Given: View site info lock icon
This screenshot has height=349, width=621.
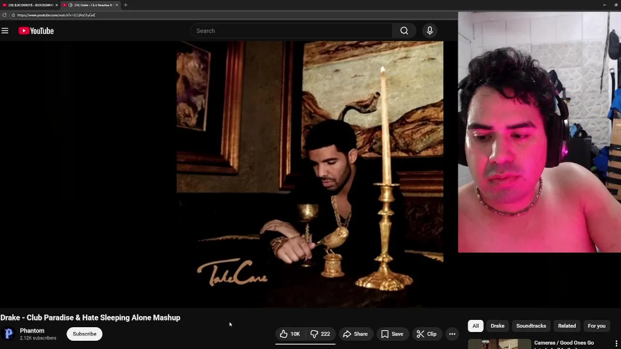Looking at the screenshot, I should 13,15.
